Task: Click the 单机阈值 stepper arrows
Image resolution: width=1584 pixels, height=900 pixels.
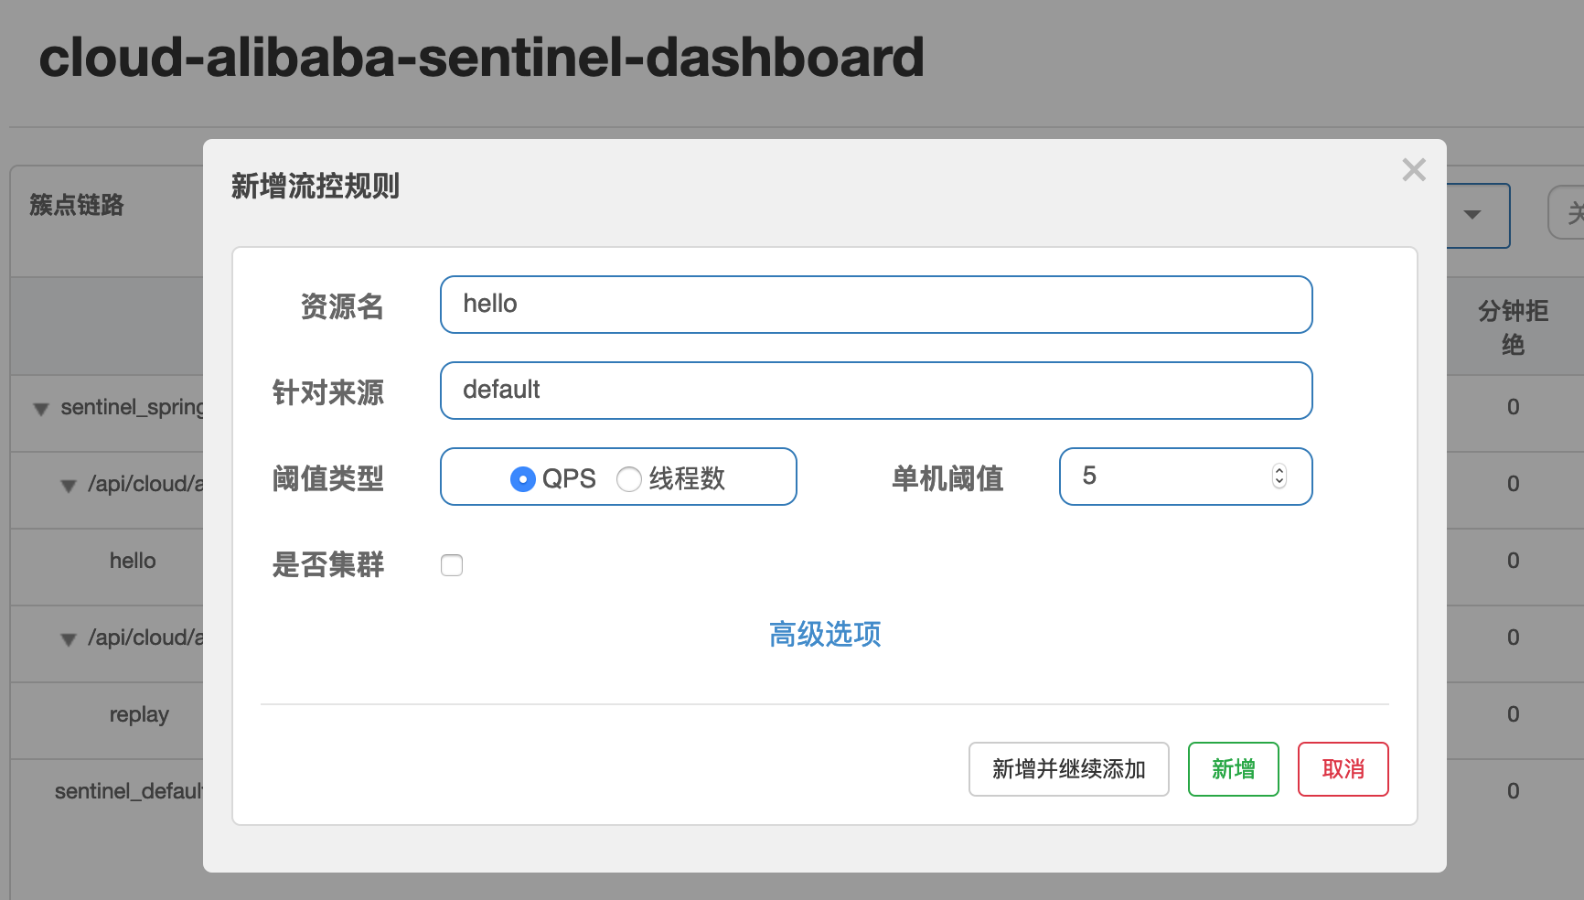Action: [x=1279, y=477]
